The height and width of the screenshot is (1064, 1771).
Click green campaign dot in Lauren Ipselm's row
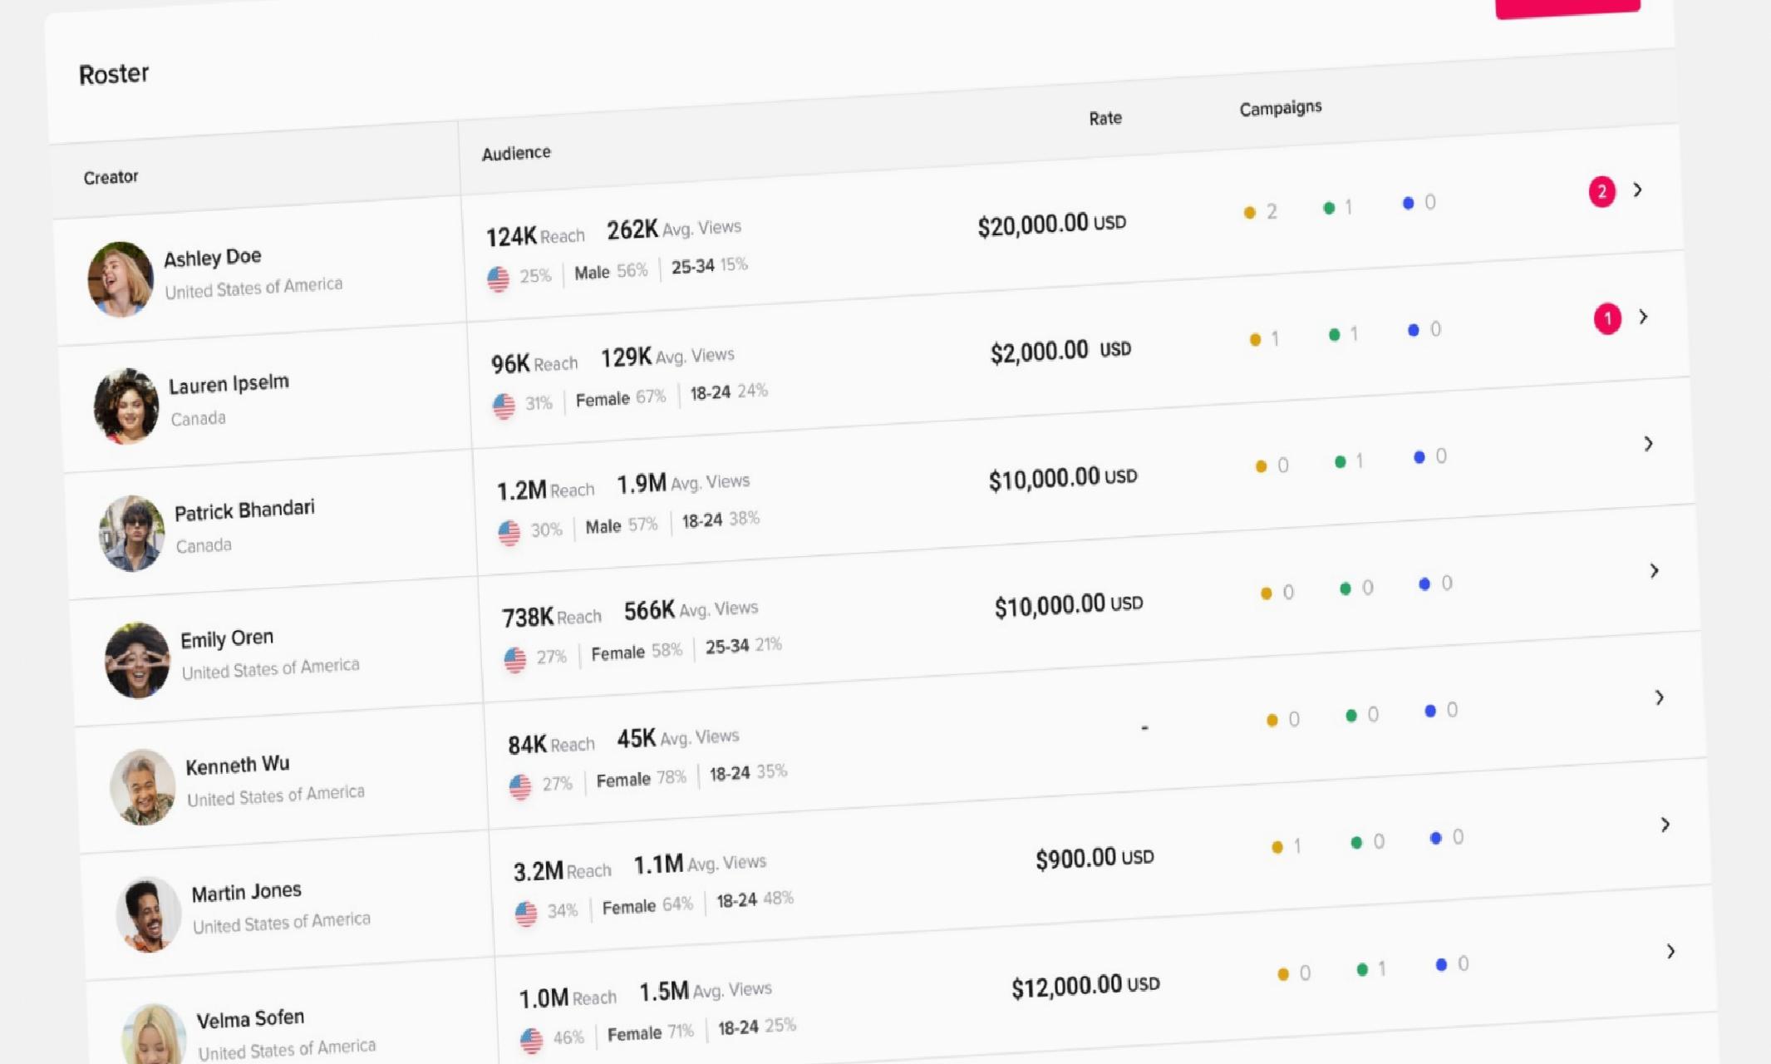click(x=1334, y=334)
